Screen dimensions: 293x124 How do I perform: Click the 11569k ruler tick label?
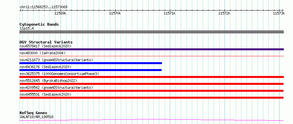coord(60,13)
